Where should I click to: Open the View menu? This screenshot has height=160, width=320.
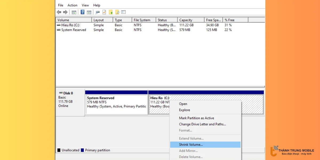click(x=85, y=5)
